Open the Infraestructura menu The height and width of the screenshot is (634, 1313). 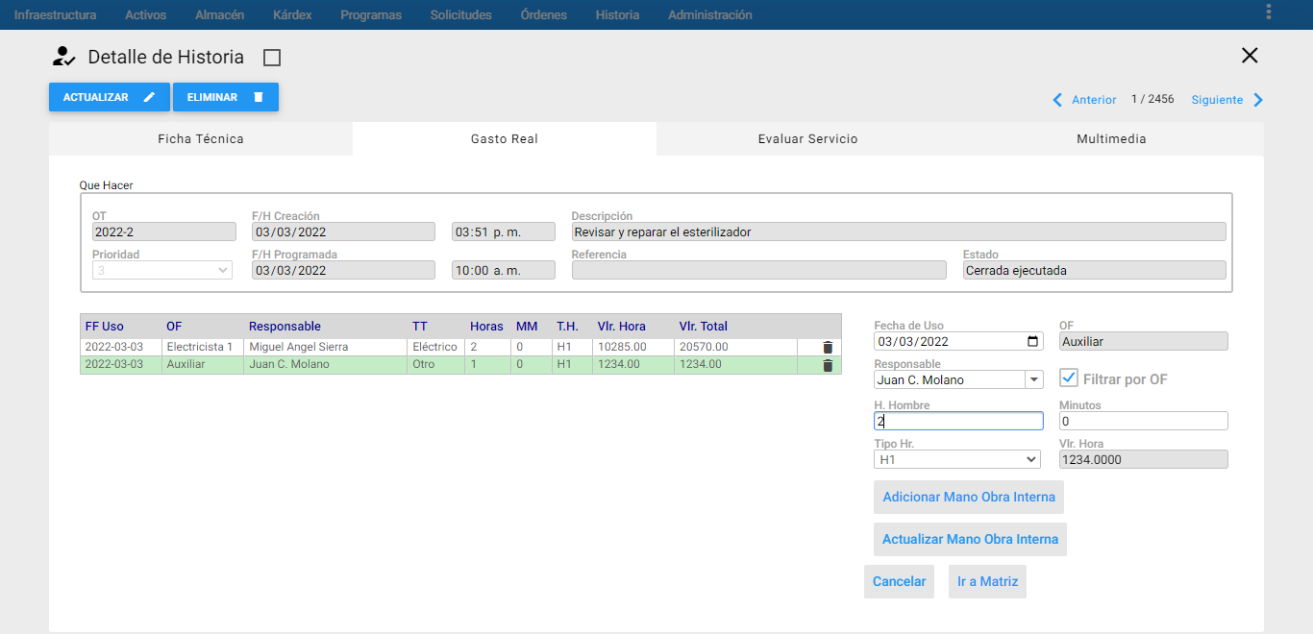click(55, 14)
